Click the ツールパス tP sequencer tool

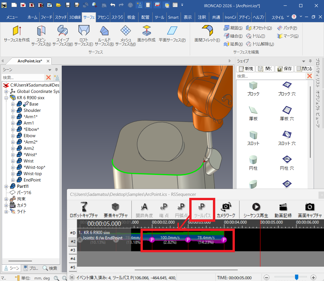pyautogui.click(x=202, y=210)
